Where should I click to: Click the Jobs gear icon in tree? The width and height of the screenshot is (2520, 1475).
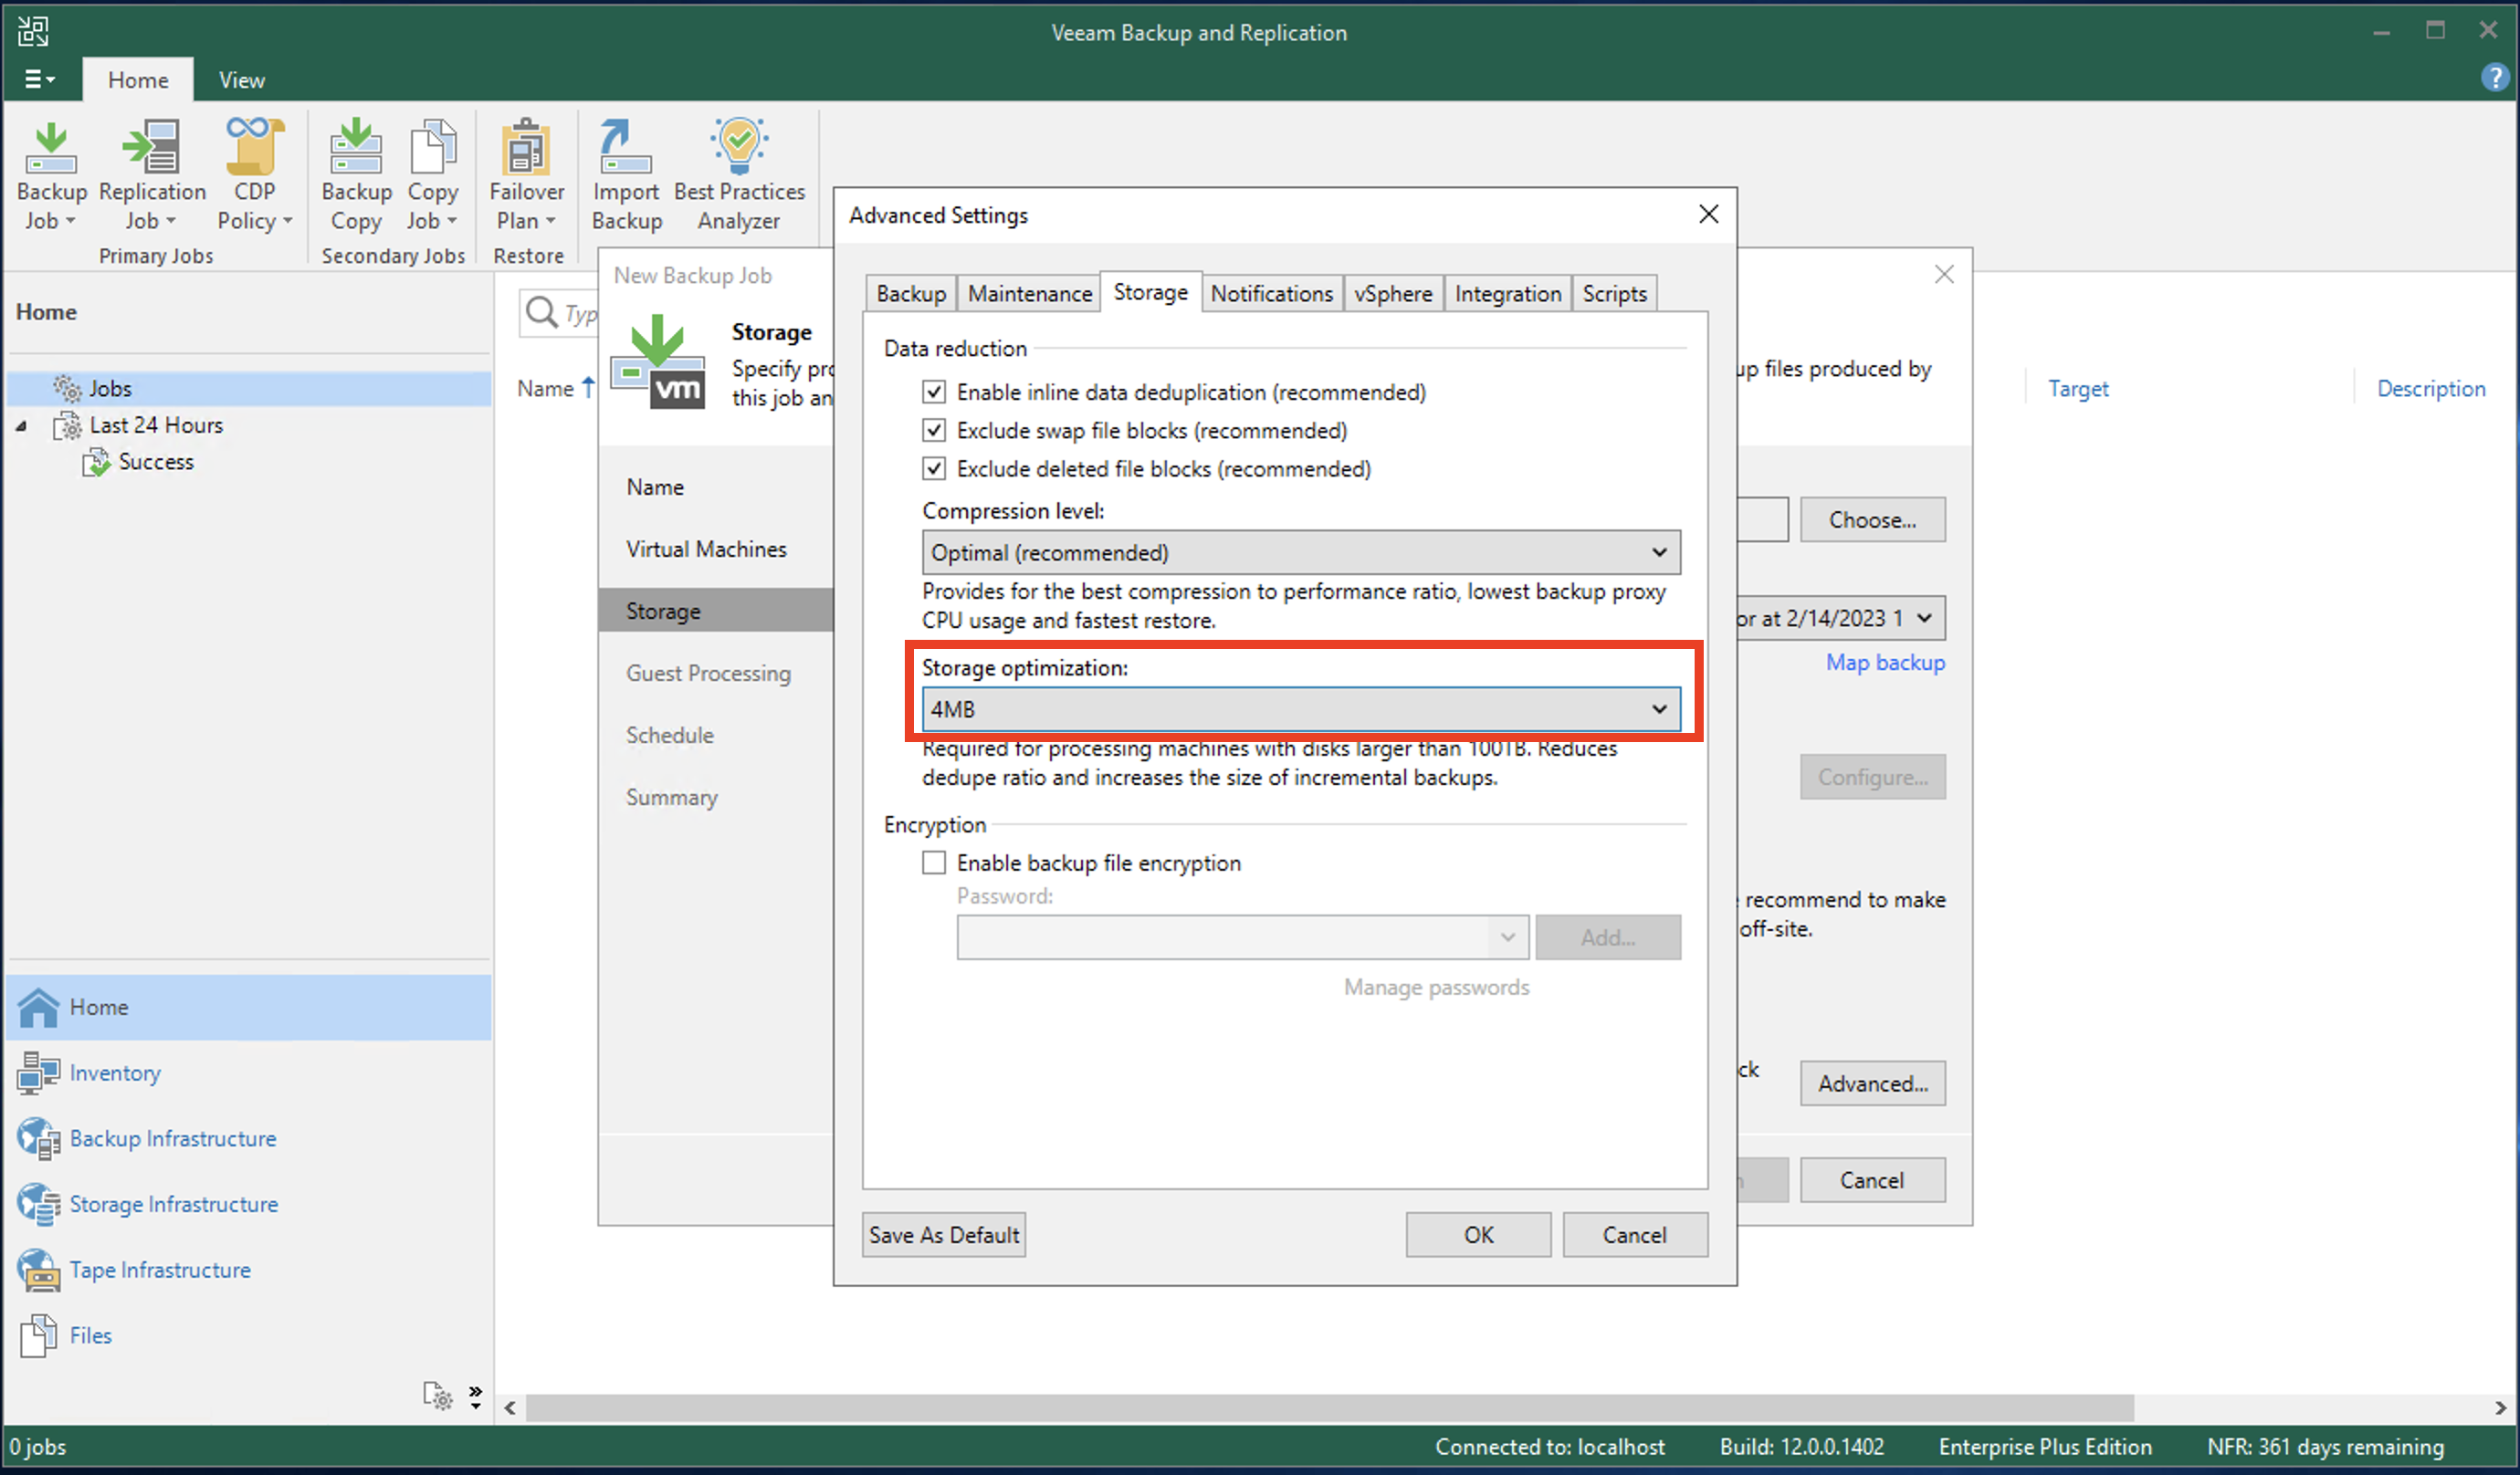coord(67,388)
